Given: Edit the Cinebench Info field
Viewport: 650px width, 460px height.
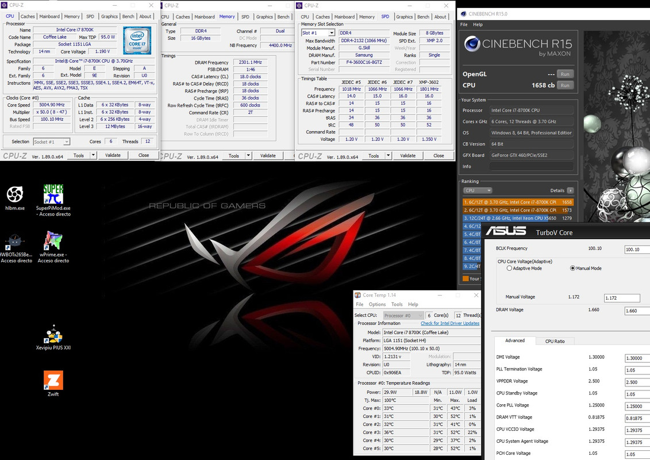Looking at the screenshot, I should (532, 166).
